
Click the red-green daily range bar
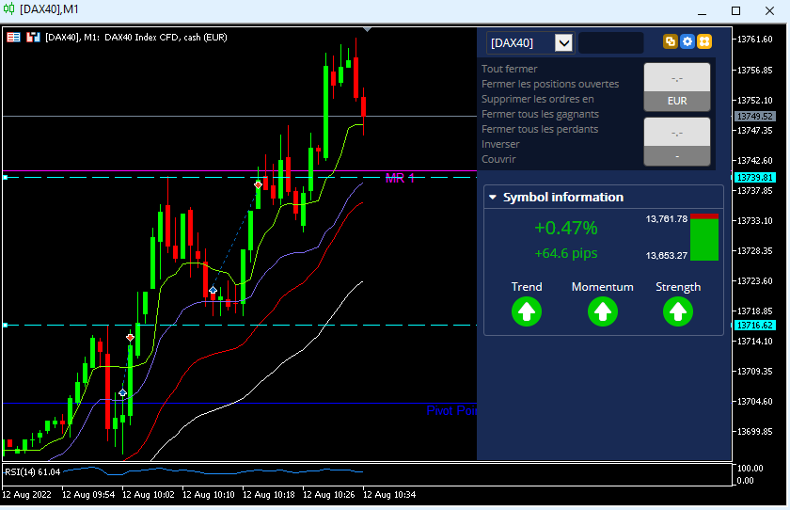click(704, 237)
